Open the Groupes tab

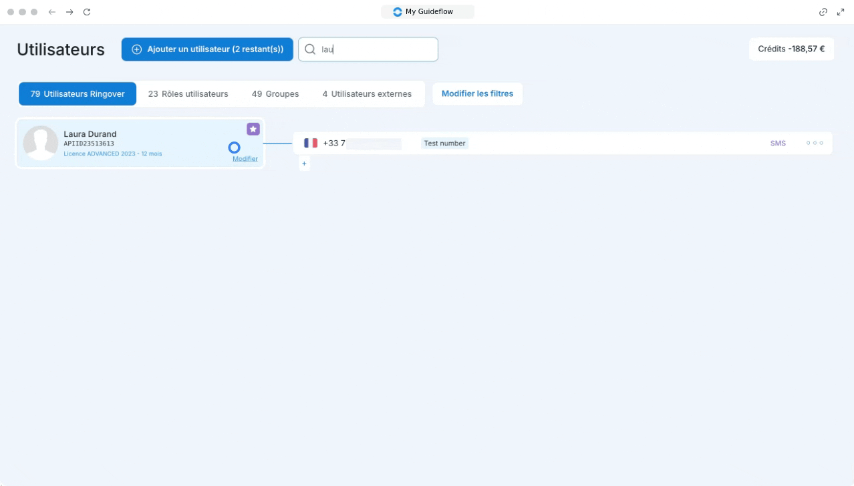275,94
